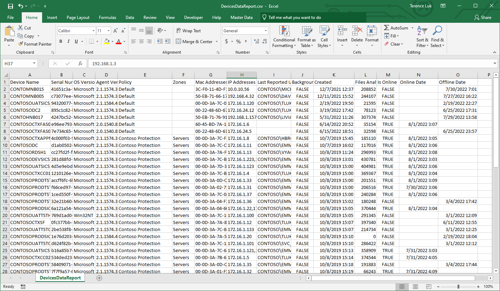This screenshot has height=291, width=500.
Task: Click the Format cells icon
Action: (x=372, y=31)
